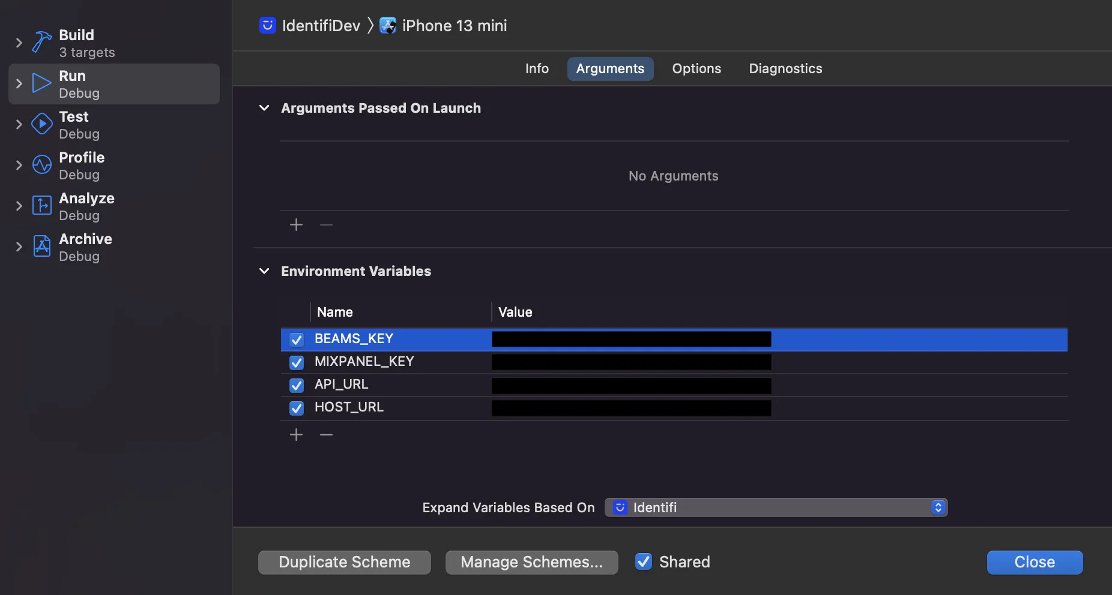This screenshot has height=595, width=1112.
Task: Select the Run action label
Action: 72,76
